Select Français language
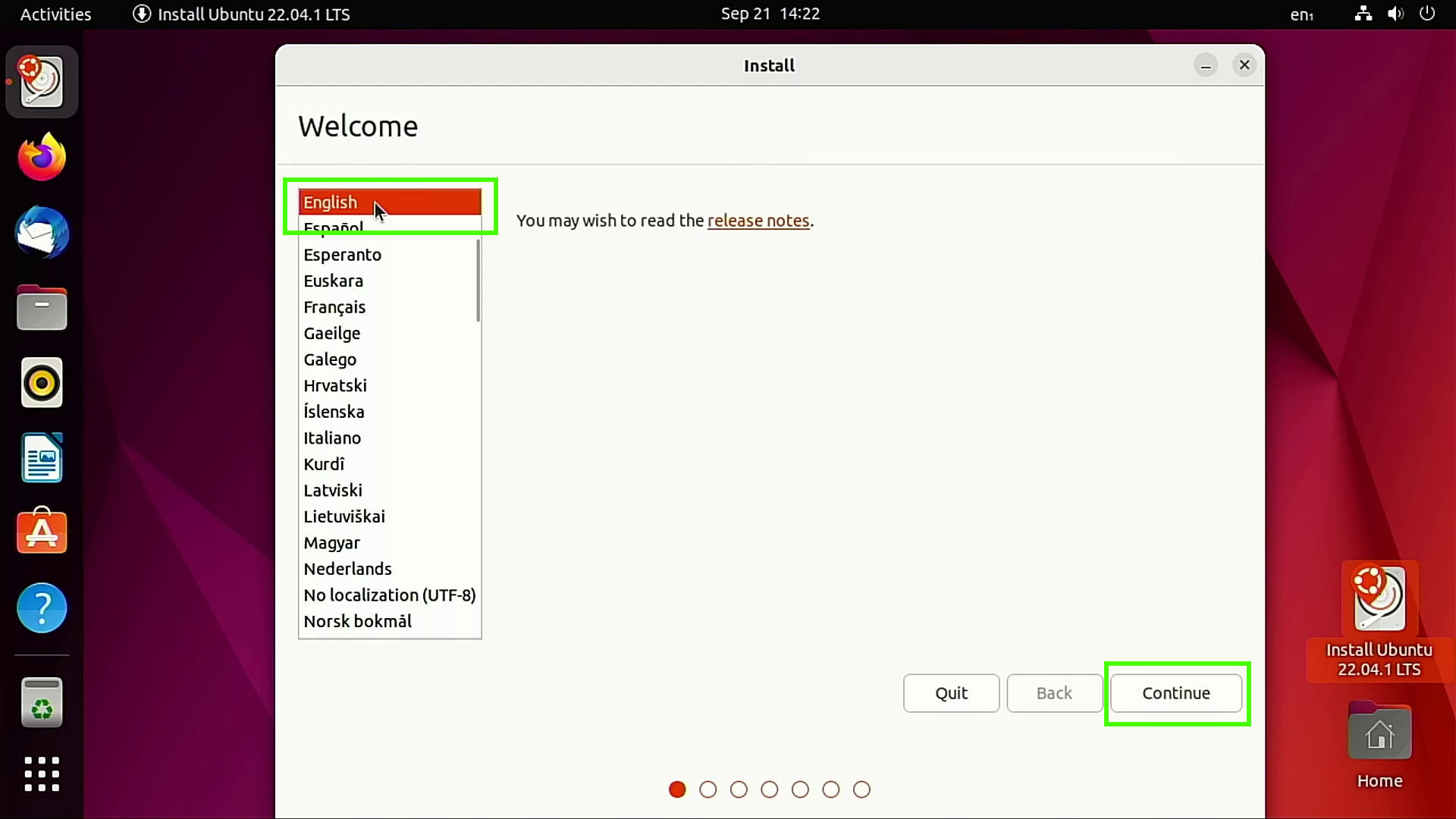This screenshot has width=1456, height=819. 390,307
